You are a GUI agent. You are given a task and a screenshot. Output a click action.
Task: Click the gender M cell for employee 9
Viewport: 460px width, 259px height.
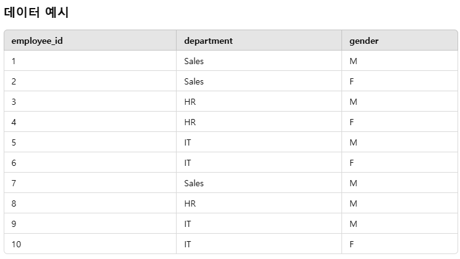click(399, 224)
